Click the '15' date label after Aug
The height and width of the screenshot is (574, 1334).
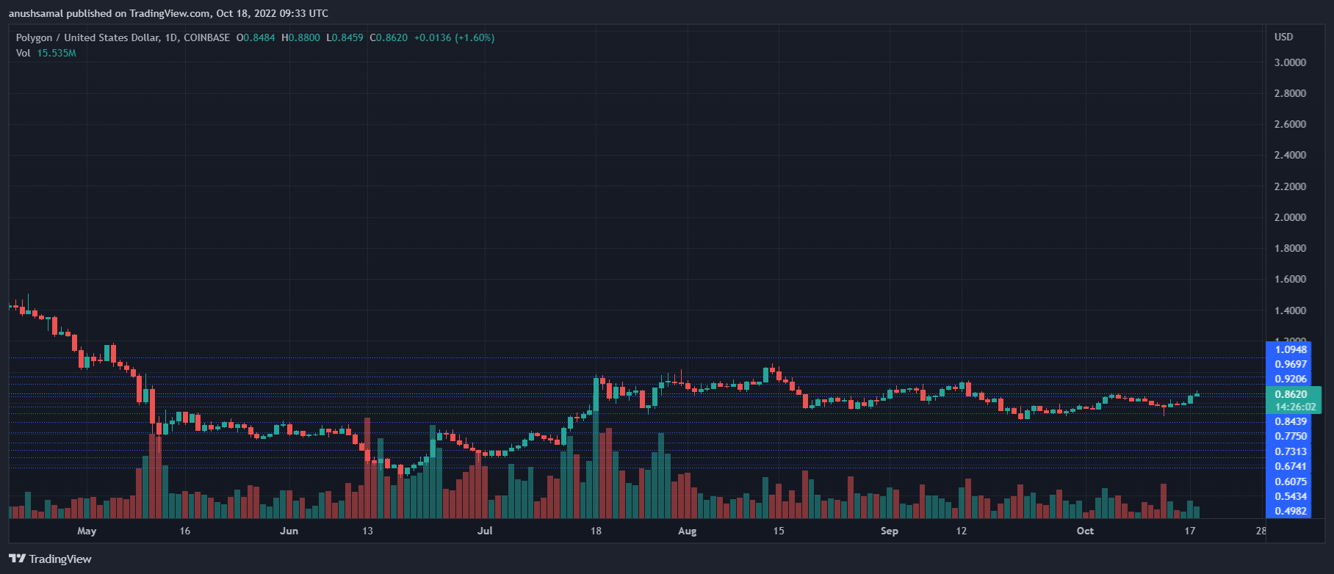(x=779, y=531)
